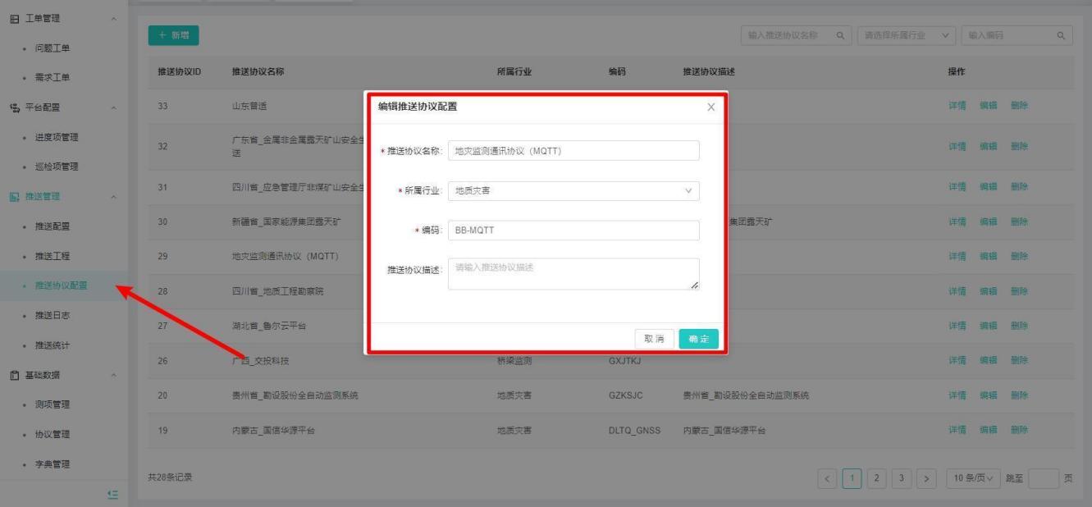The height and width of the screenshot is (507, 1092).
Task: Close the edit dialog with X icon
Action: (710, 107)
